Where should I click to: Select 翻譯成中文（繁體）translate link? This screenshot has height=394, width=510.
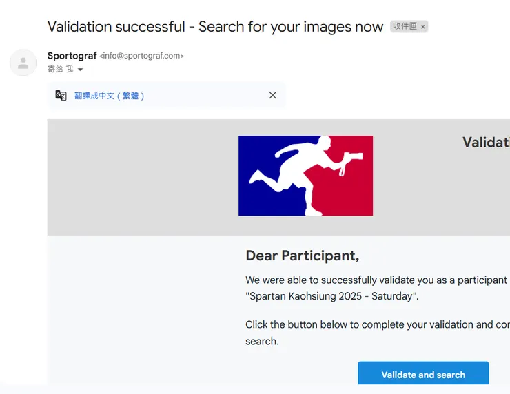coord(110,96)
